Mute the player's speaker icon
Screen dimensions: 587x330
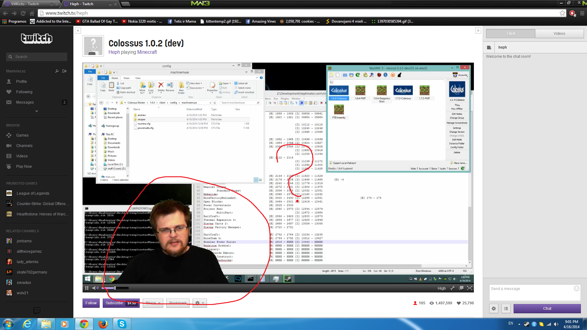[x=95, y=288]
